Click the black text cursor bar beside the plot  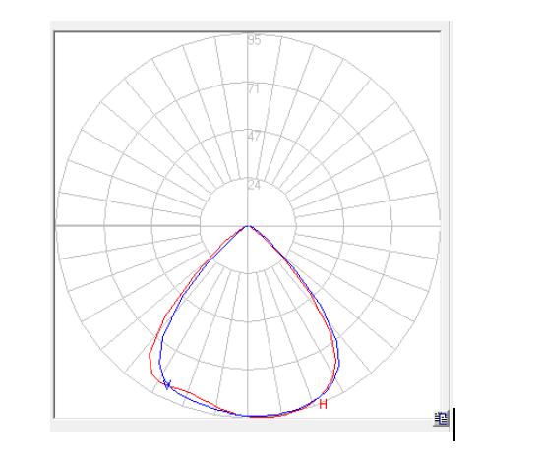(454, 425)
